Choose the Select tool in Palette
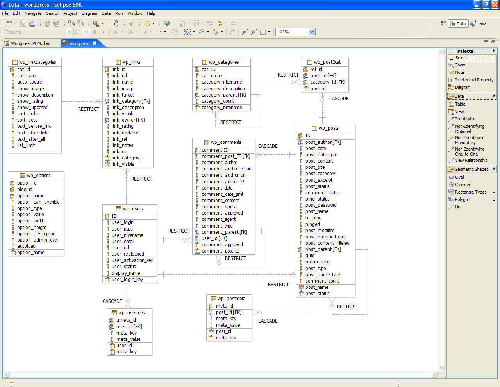Image resolution: width=500 pixels, height=387 pixels. click(x=471, y=58)
